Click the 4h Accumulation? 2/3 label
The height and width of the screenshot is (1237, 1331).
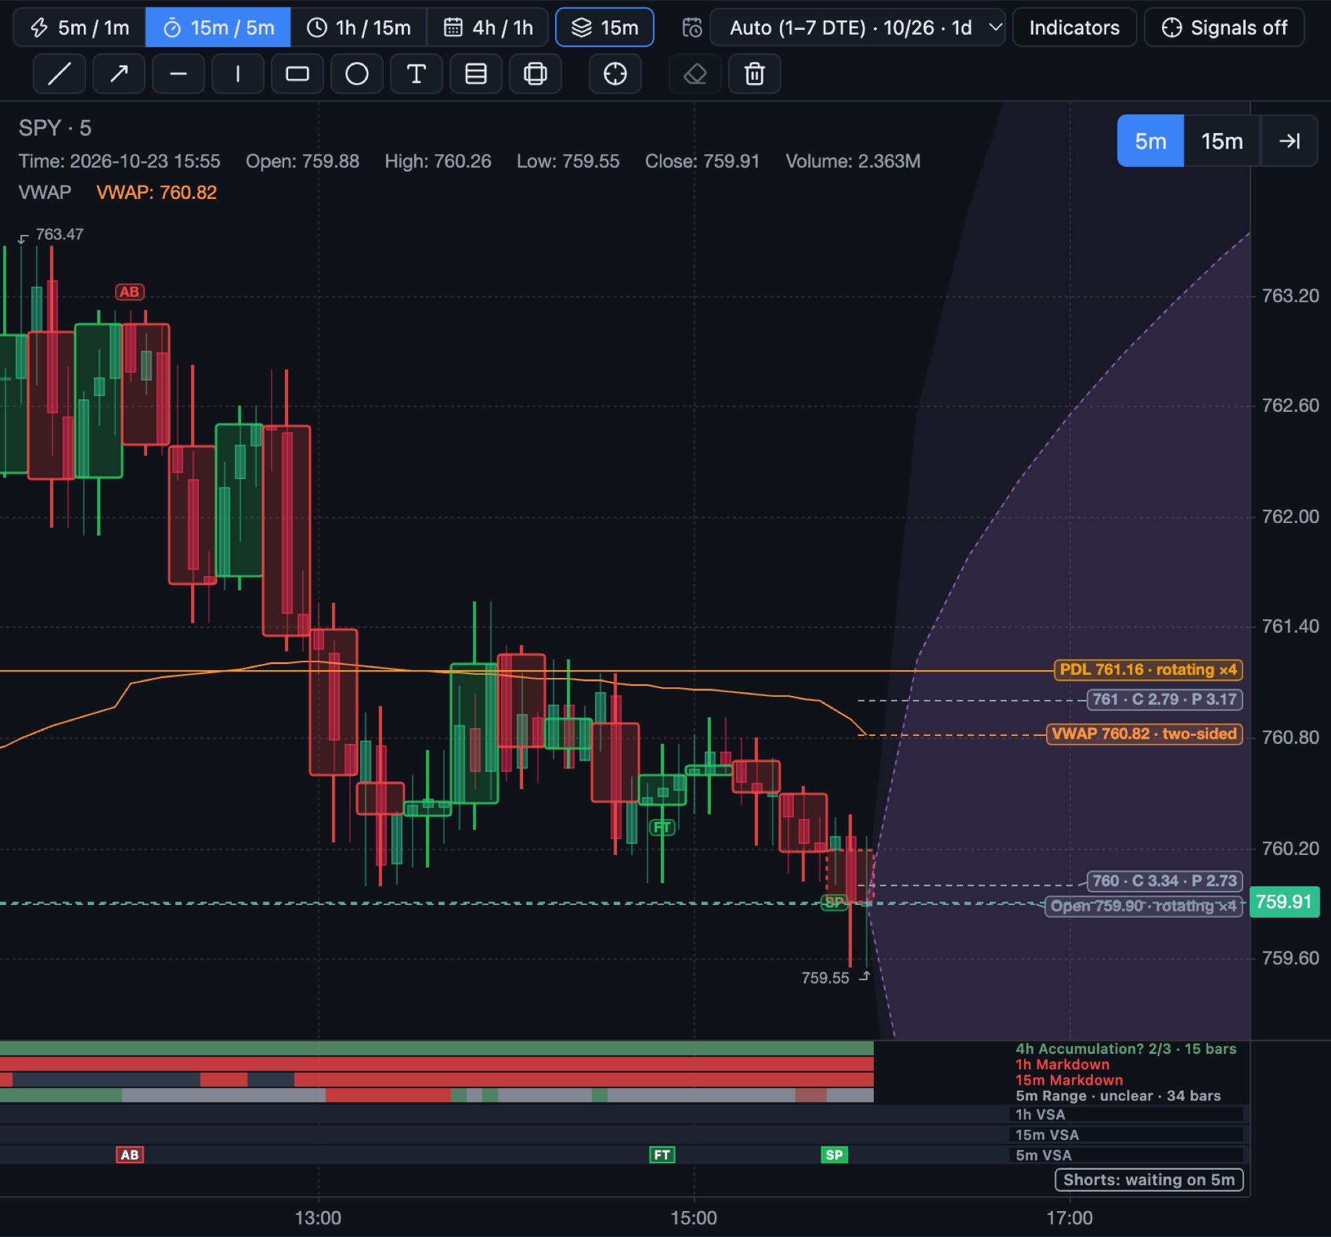coord(1125,1049)
